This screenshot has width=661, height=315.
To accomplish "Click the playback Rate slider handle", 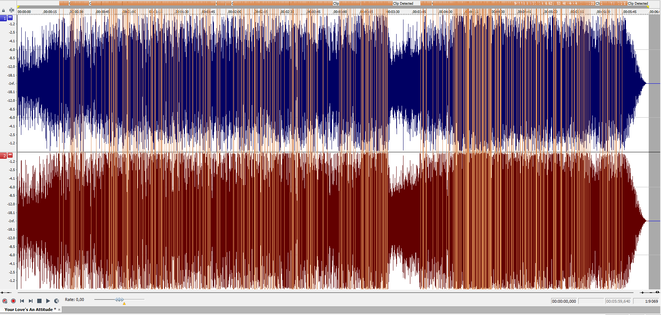I will click(x=120, y=299).
